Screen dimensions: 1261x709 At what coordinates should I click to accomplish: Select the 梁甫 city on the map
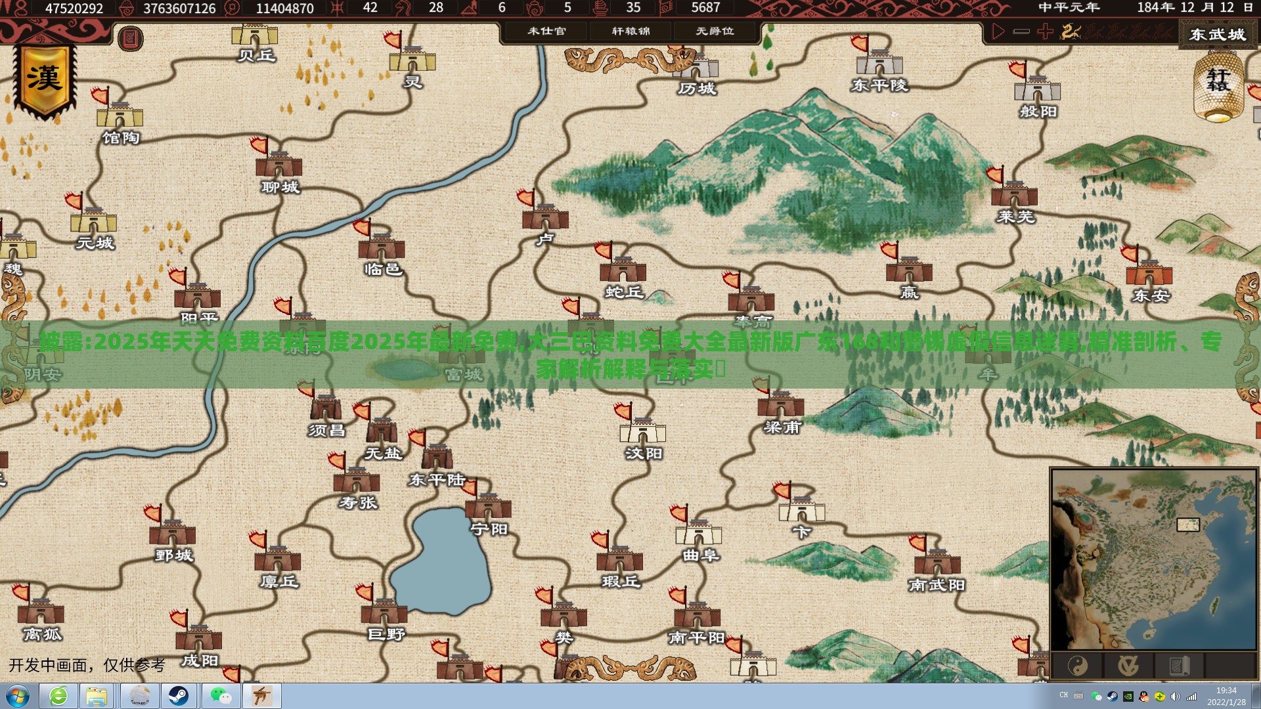coord(781,404)
